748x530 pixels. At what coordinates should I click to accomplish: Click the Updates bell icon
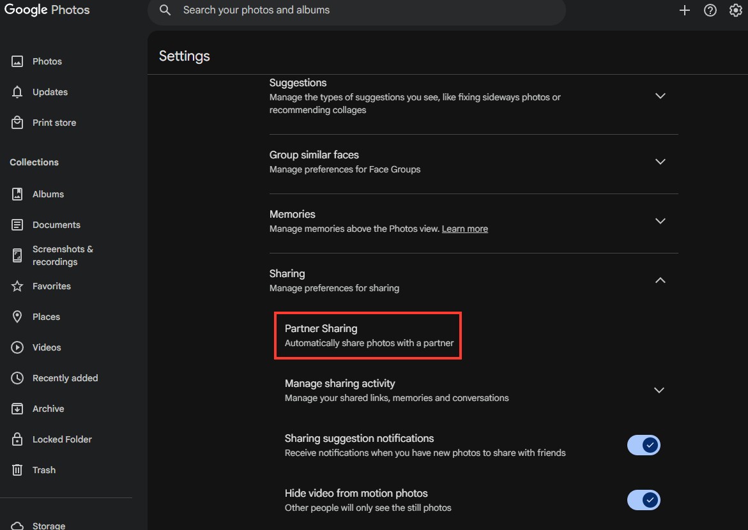[17, 92]
